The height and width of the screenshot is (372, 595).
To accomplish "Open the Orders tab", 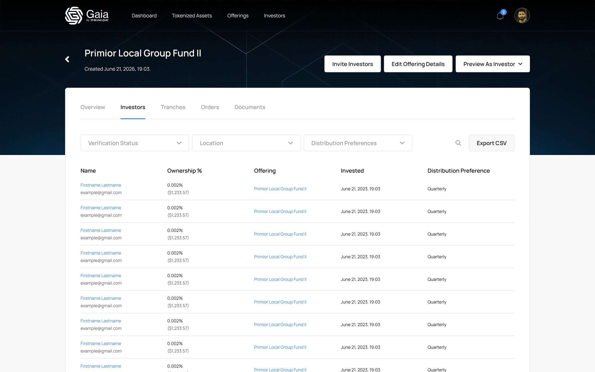I will tap(210, 107).
